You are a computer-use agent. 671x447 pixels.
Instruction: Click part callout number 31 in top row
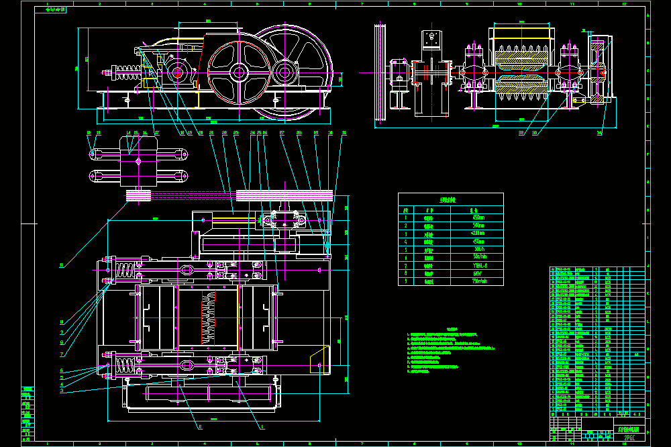point(344,133)
